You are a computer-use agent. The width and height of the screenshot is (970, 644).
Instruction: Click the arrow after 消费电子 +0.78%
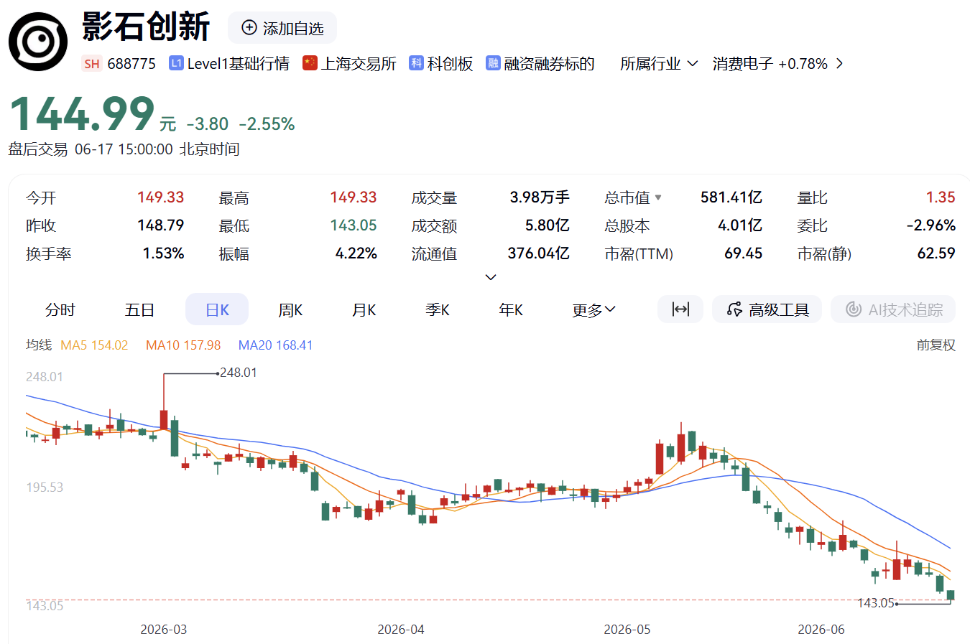(x=839, y=64)
